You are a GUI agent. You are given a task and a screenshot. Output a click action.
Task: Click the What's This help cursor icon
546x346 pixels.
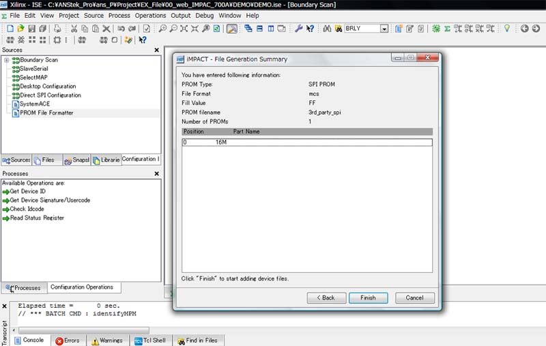click(x=310, y=29)
